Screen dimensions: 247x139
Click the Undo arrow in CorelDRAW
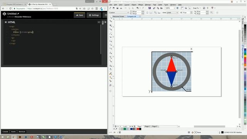(137, 8)
